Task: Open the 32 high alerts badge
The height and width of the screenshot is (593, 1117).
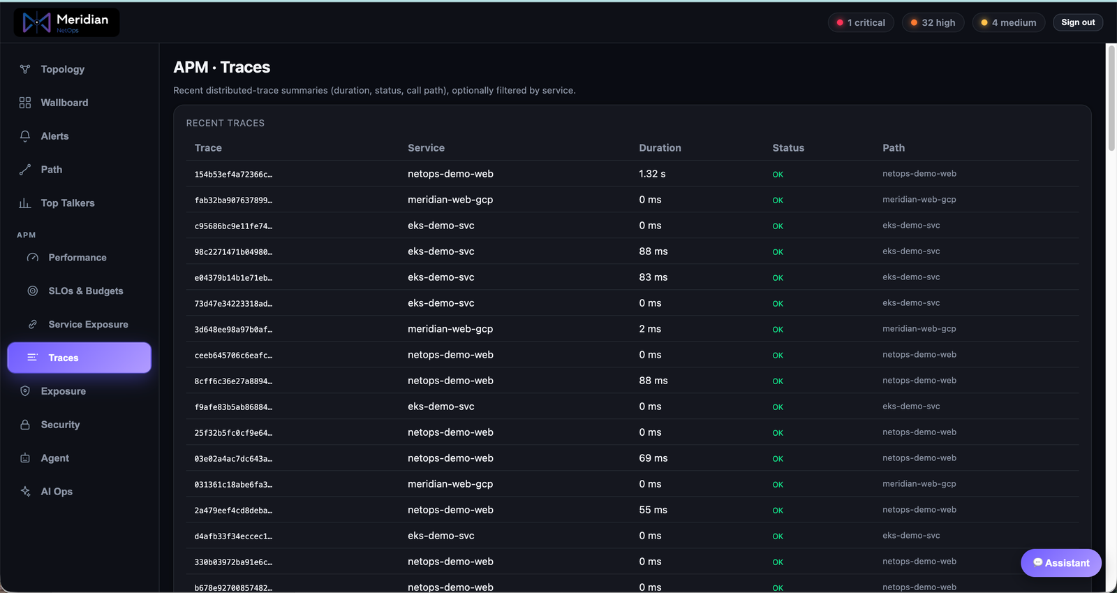Action: 933,22
